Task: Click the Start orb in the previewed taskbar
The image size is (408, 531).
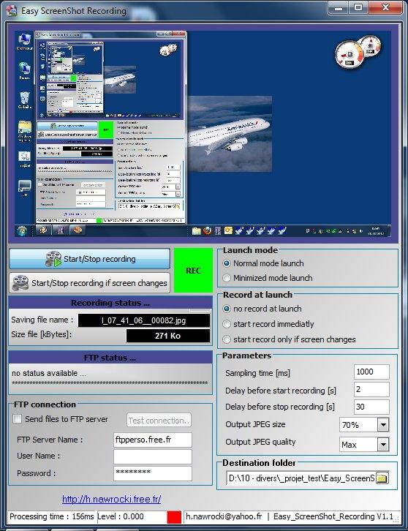Action: pos(22,231)
